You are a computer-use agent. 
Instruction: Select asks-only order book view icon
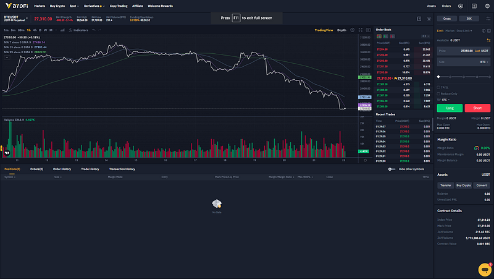click(392, 36)
